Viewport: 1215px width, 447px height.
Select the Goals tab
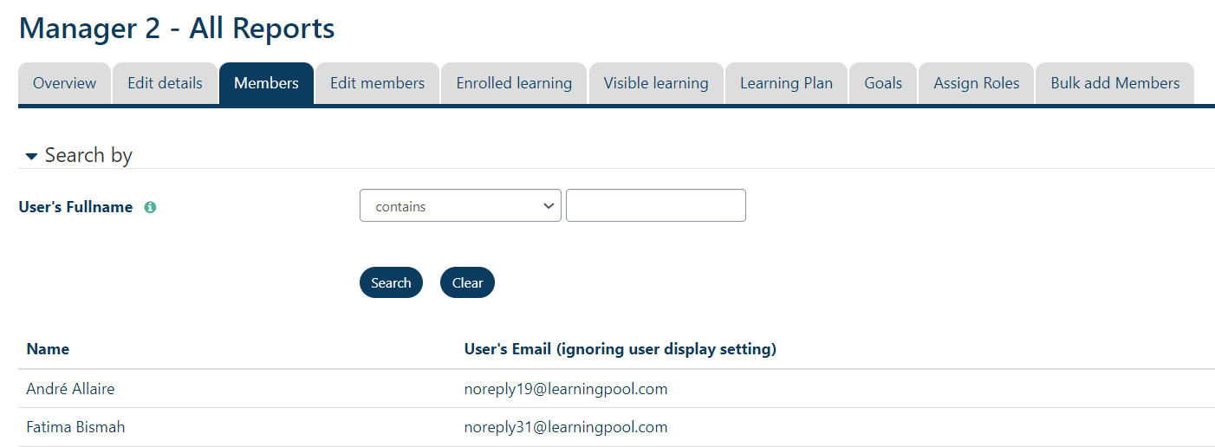coord(883,84)
